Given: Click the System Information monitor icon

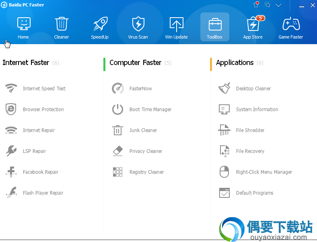Looking at the screenshot, I should coord(224,109).
